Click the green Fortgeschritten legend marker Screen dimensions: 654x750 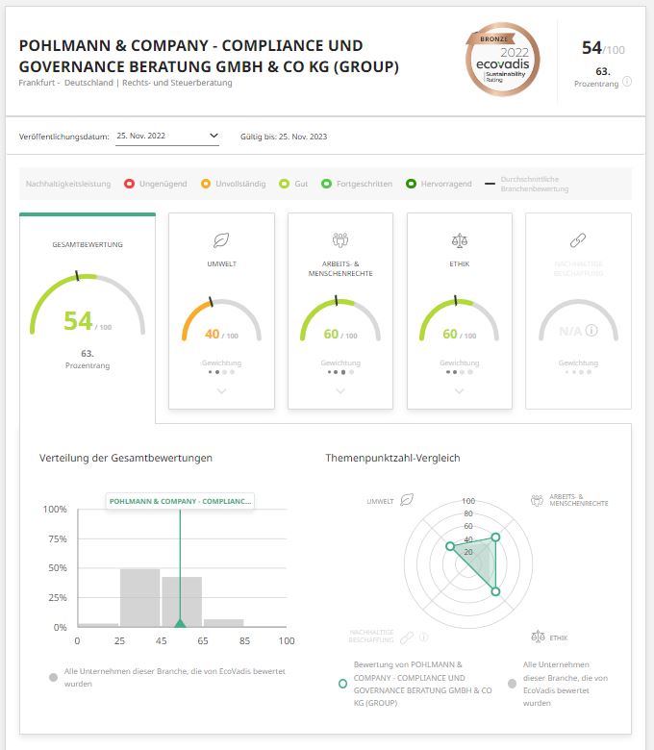[326, 184]
